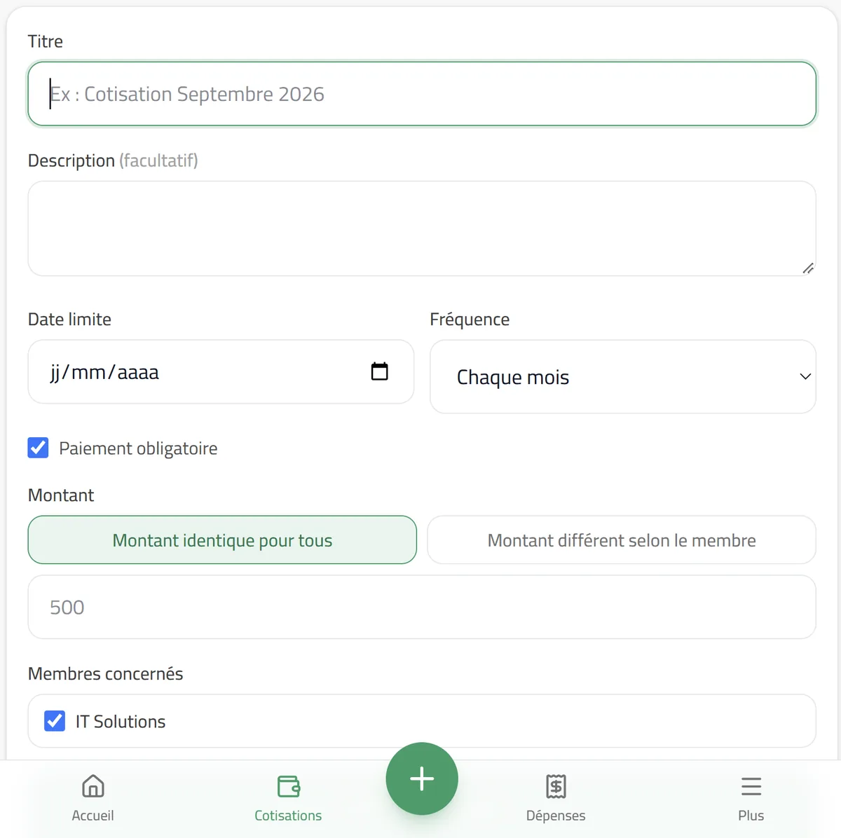Expand the Fréquence chevron arrow
841x838 pixels.
805,377
